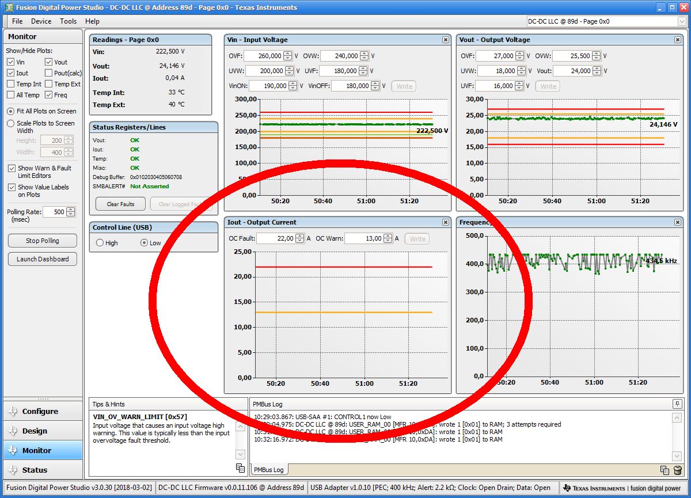Viewport: 691px width, 498px height.
Task: Clear the PMBus Log with trash icon
Action: click(x=677, y=470)
